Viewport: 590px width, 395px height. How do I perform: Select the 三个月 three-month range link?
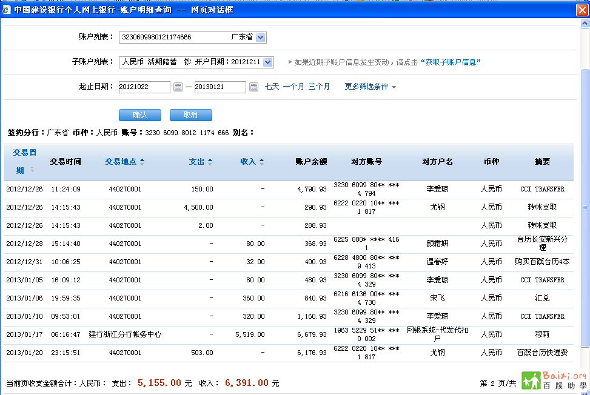tap(319, 87)
